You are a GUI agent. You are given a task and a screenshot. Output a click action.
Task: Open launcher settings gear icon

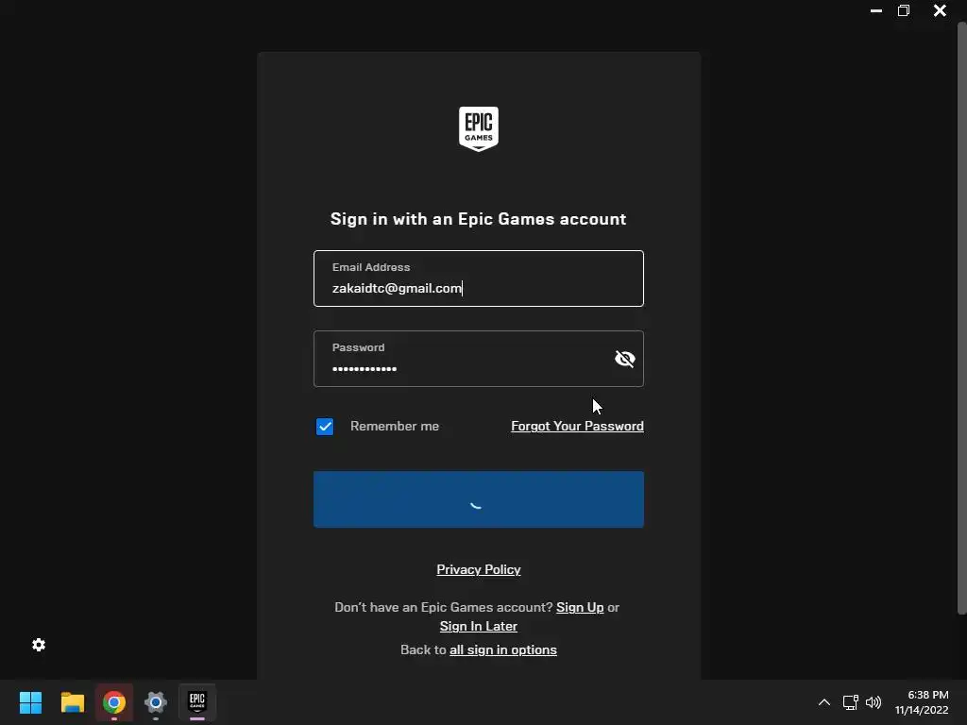point(39,645)
